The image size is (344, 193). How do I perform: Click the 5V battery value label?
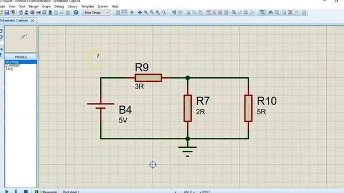click(x=123, y=120)
